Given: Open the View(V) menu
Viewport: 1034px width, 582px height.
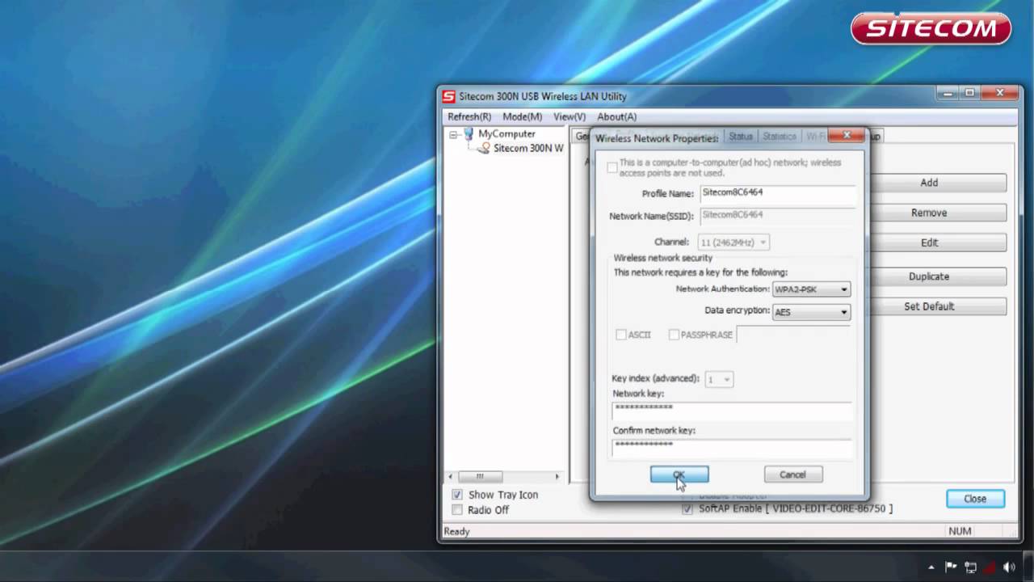Looking at the screenshot, I should pos(570,117).
